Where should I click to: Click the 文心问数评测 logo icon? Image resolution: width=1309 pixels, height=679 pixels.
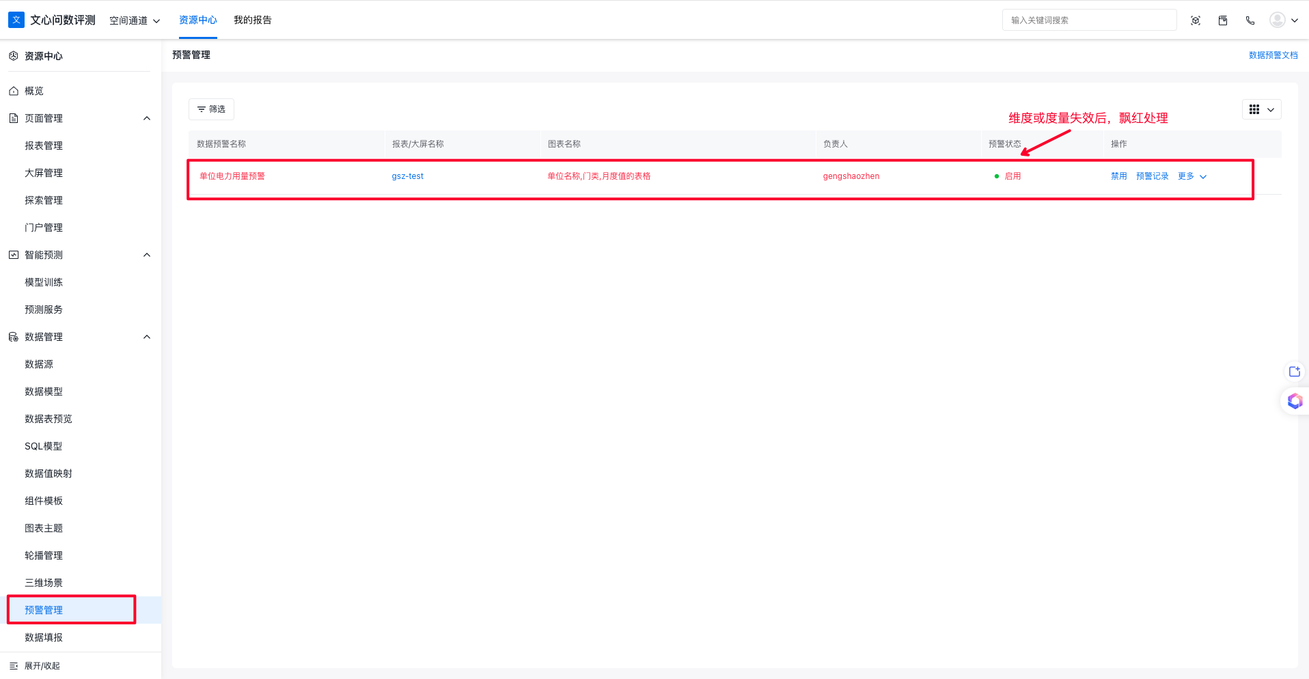pos(16,20)
